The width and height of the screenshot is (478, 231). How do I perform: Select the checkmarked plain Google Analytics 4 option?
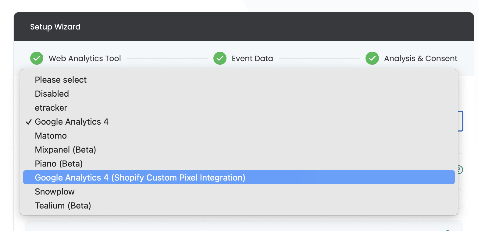[x=72, y=122]
